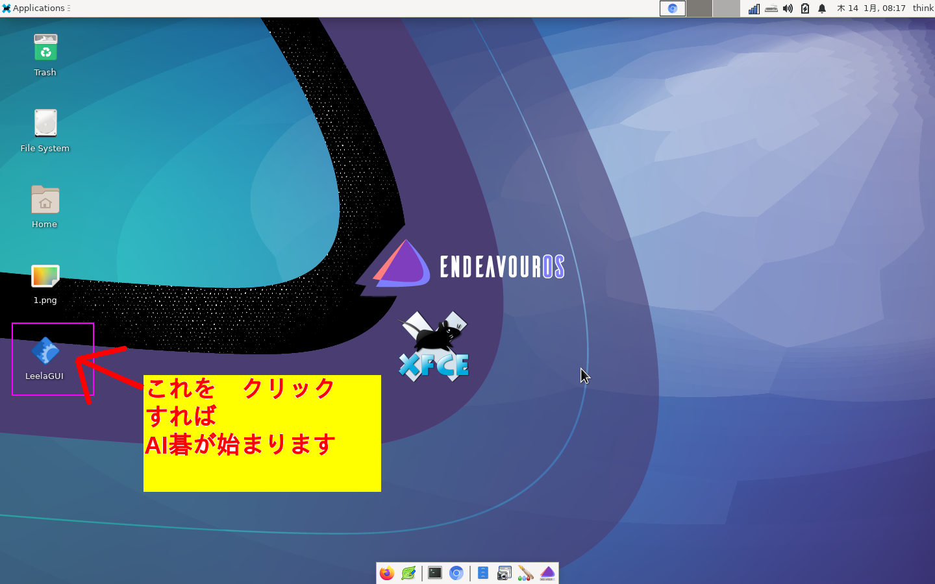Open the Applications menu
This screenshot has width=935, height=584.
(x=34, y=8)
